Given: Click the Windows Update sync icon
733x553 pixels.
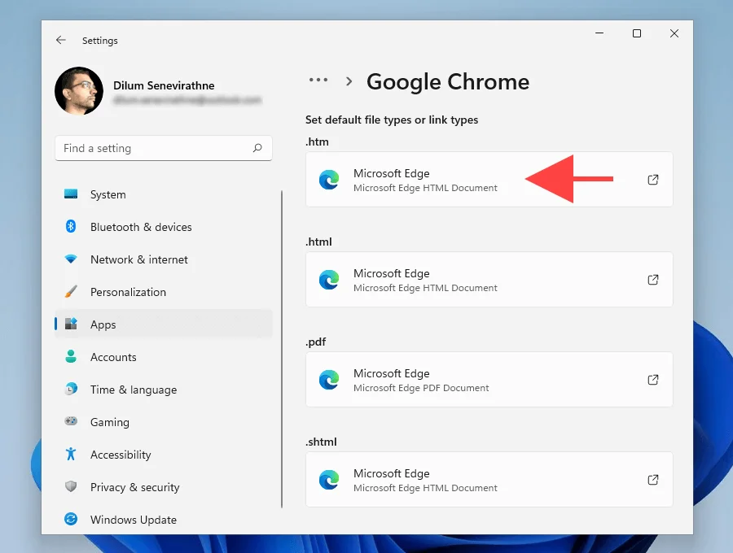Looking at the screenshot, I should coord(71,519).
